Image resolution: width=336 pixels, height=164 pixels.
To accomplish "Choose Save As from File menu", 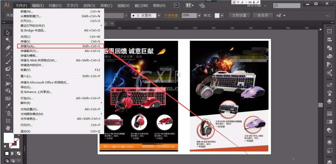I will 60,46.
